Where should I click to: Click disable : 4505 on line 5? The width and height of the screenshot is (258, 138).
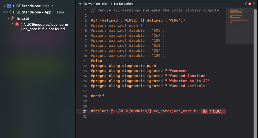pyautogui.click(x=145, y=30)
